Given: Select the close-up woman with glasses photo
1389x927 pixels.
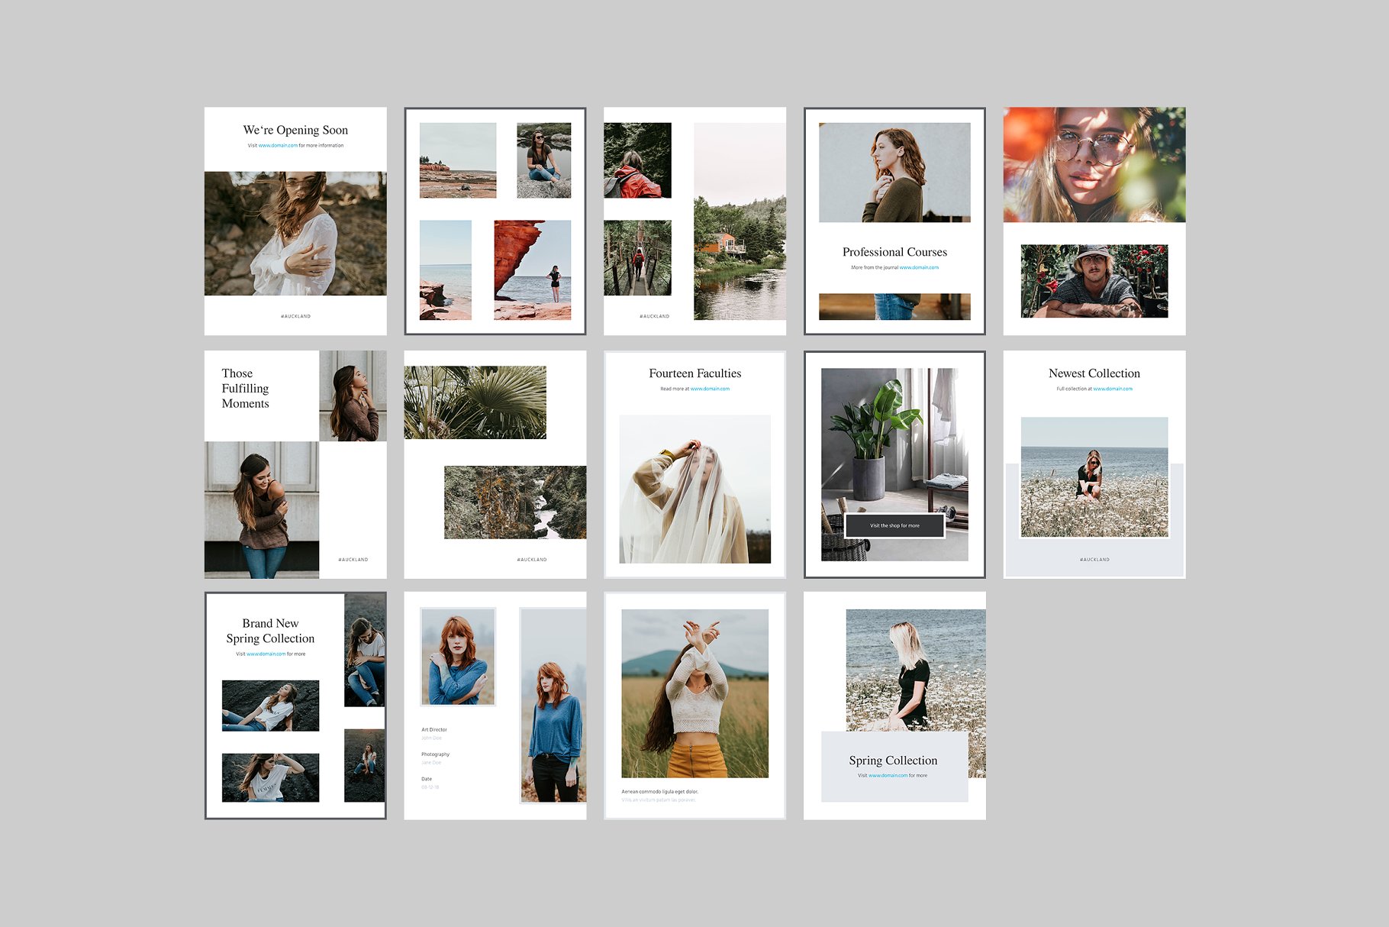Looking at the screenshot, I should (x=1094, y=164).
